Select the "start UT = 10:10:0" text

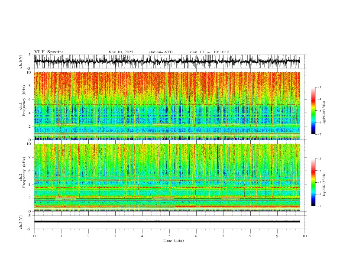[x=209, y=52]
